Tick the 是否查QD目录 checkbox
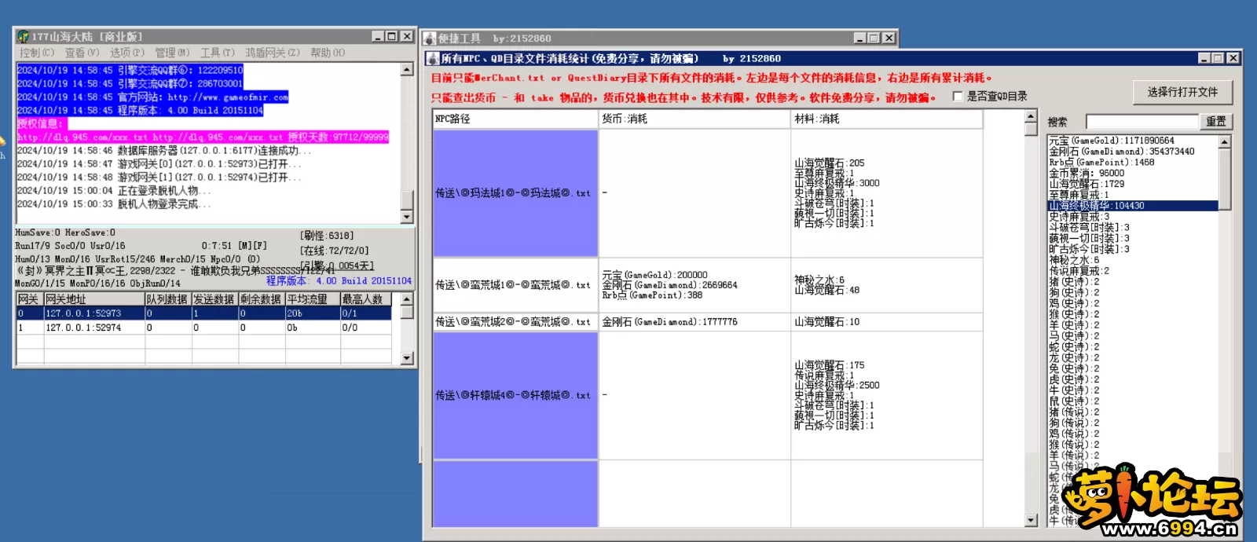This screenshot has width=1257, height=542. click(x=958, y=97)
